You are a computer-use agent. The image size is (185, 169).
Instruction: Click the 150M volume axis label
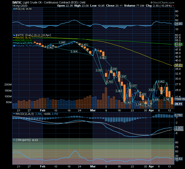tap(8, 90)
